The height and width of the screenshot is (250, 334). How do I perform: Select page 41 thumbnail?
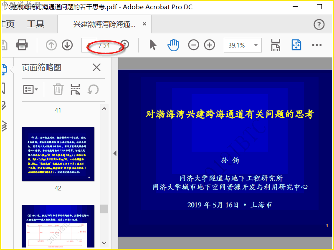pos(58,110)
